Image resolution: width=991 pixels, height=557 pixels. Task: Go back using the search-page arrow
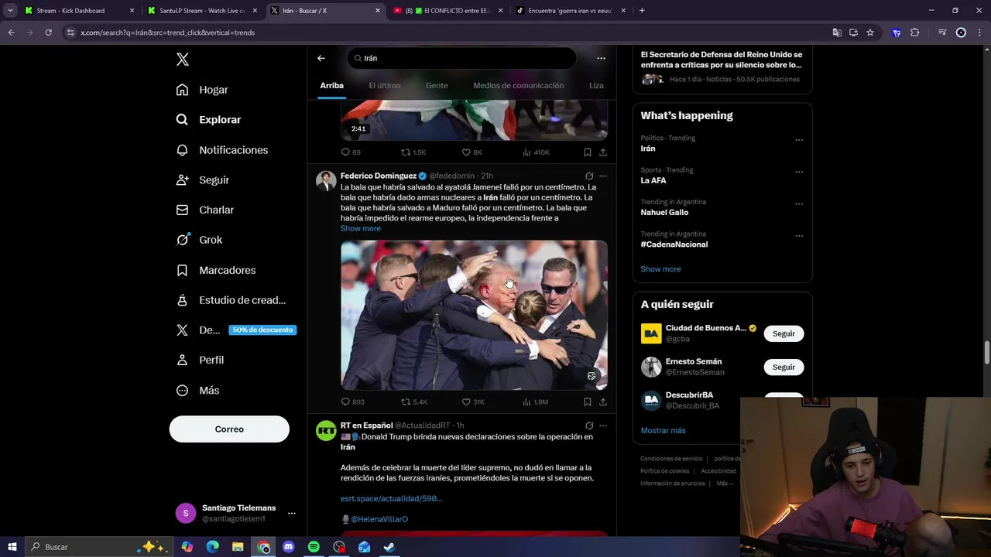(x=321, y=58)
